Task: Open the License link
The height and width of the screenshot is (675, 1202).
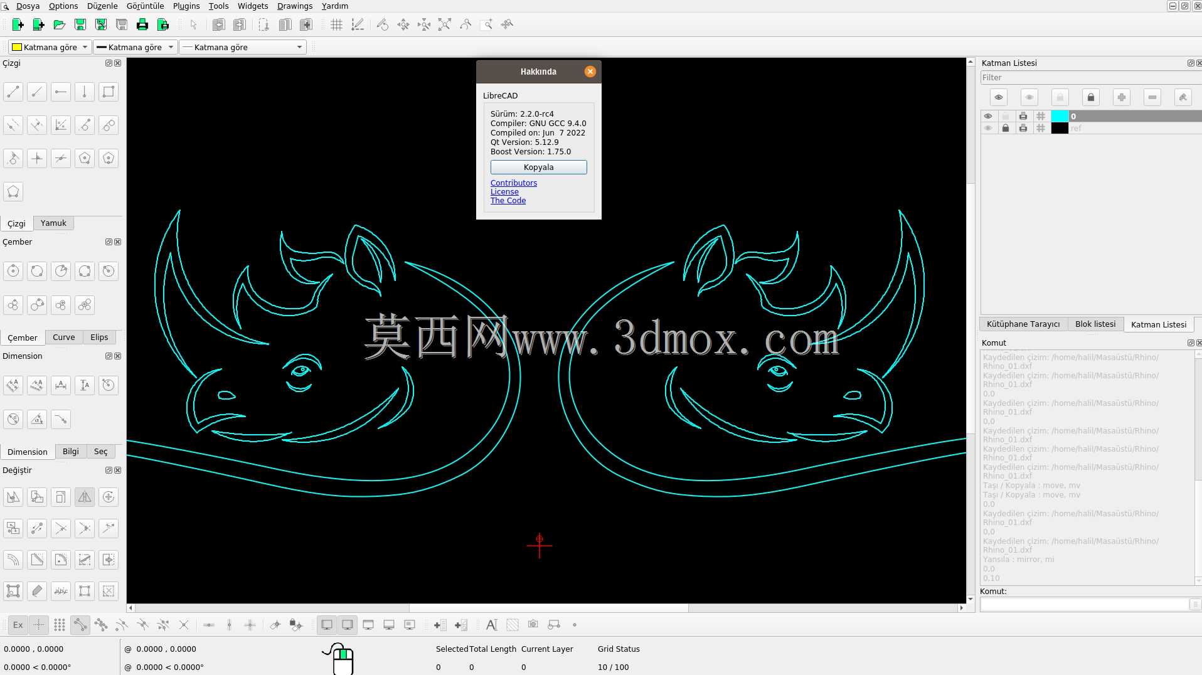Action: pos(504,191)
